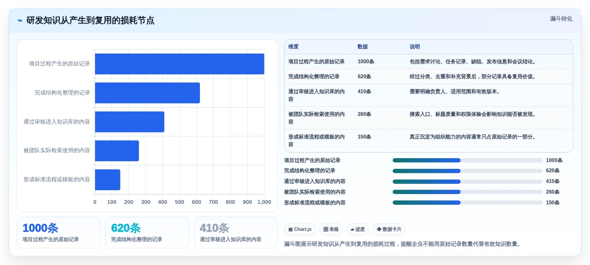Click the 表格 tag chip
590x265 pixels.
coord(331,230)
